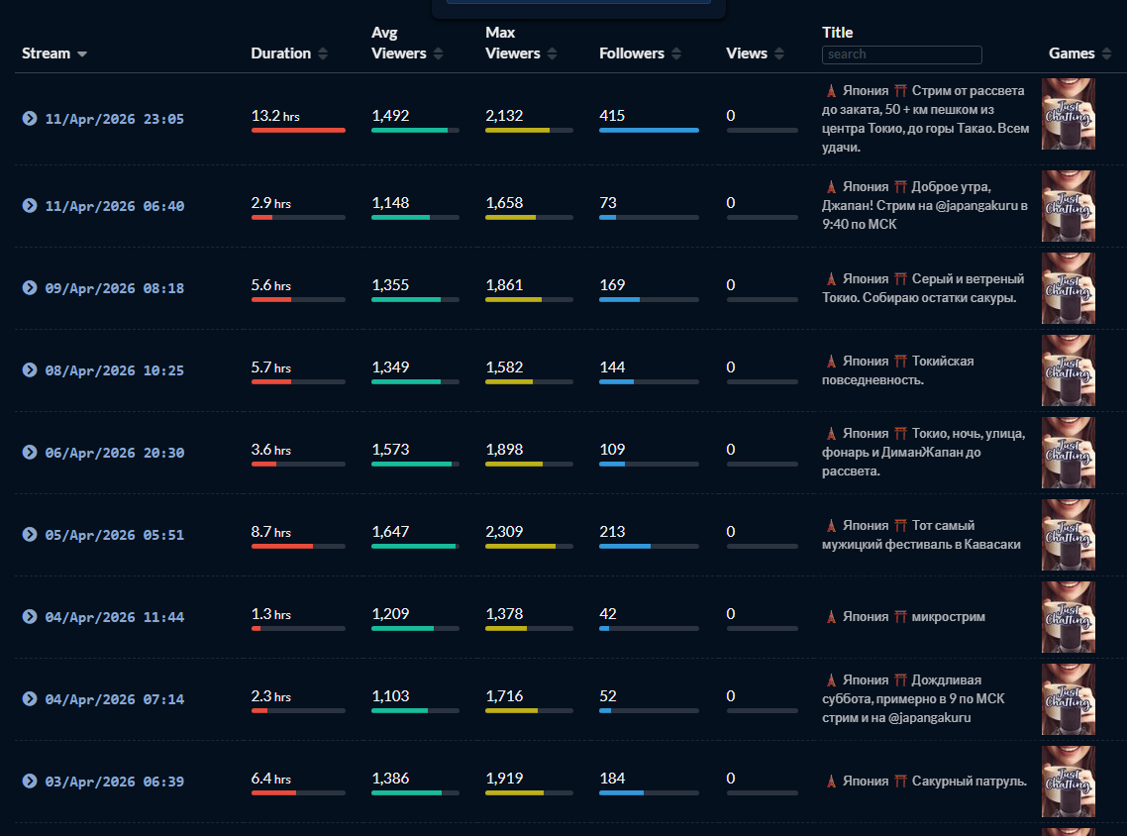Focus the Title search input field

pyautogui.click(x=901, y=54)
